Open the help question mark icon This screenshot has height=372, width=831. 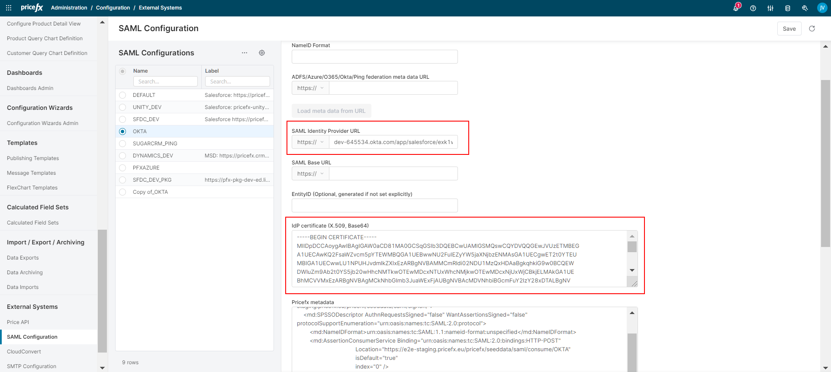point(753,8)
